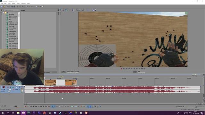Collapse the Video FX root folder
The image size is (205, 115).
[4, 13]
